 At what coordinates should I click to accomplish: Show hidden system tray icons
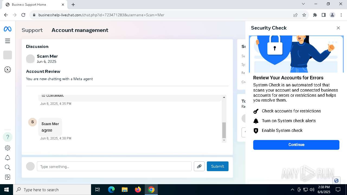(292, 190)
